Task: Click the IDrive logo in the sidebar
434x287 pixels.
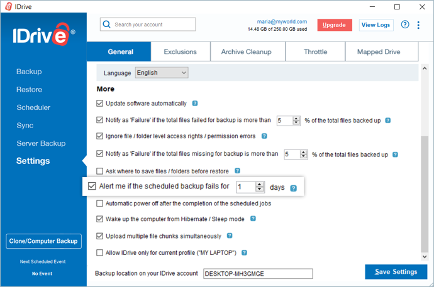Action: pyautogui.click(x=44, y=35)
